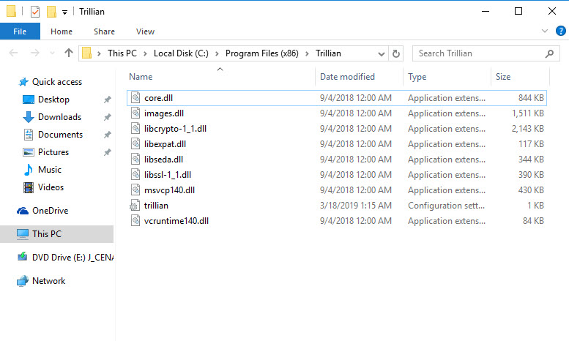The image size is (569, 341).
Task: Navigate to Local Disk (C:) breadcrumb
Action: click(x=181, y=53)
